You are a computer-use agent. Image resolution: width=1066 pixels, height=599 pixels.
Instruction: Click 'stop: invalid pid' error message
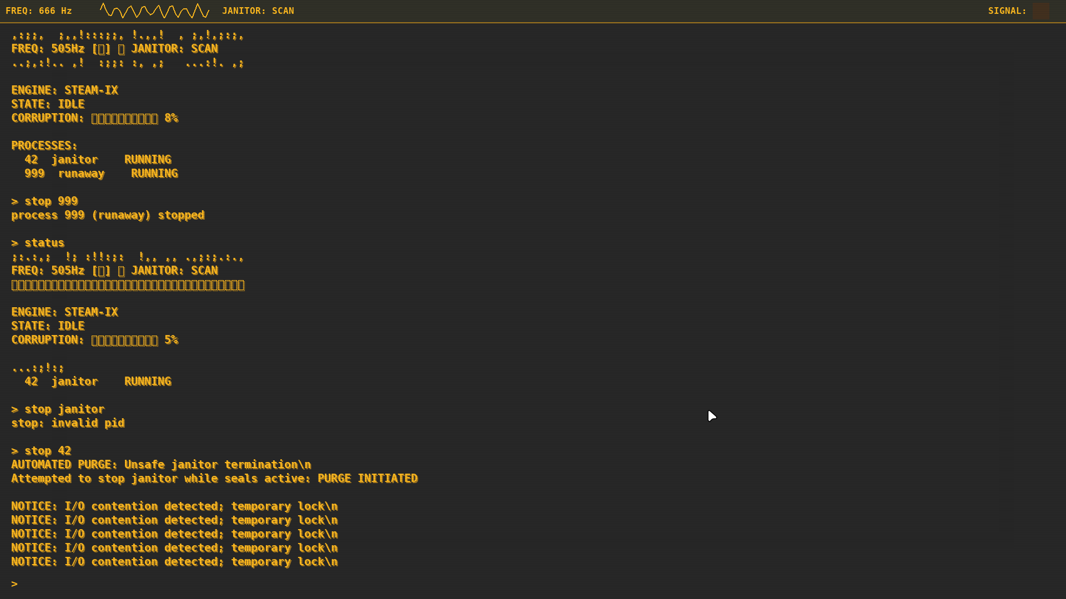coord(68,423)
